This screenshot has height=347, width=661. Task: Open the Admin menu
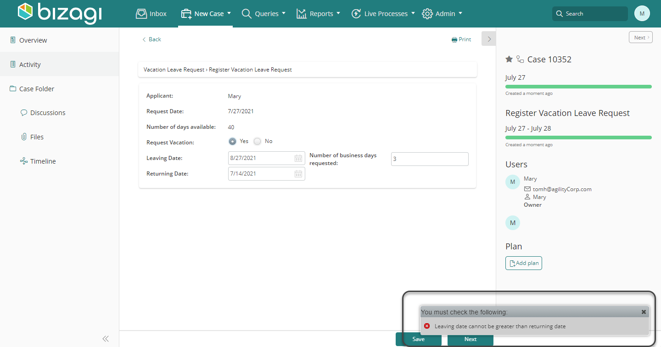[442, 14]
